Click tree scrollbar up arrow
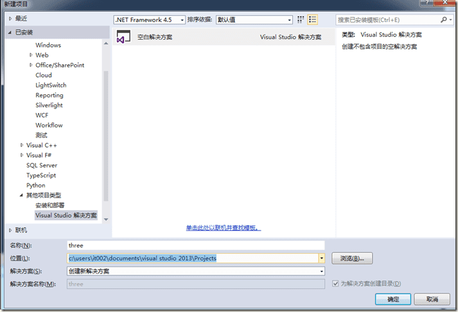Viewport: 458px width, 312px height. tap(106, 44)
